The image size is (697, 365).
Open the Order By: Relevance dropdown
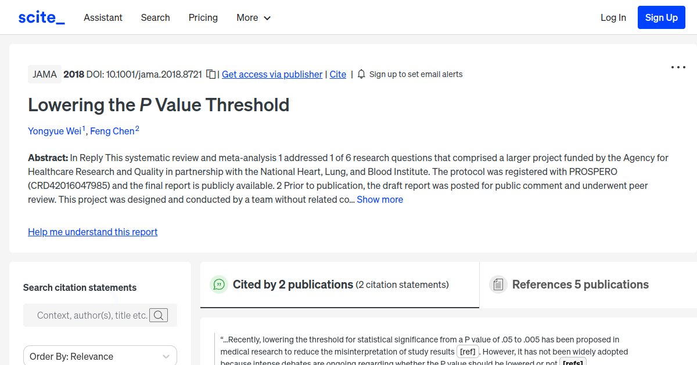pos(100,355)
